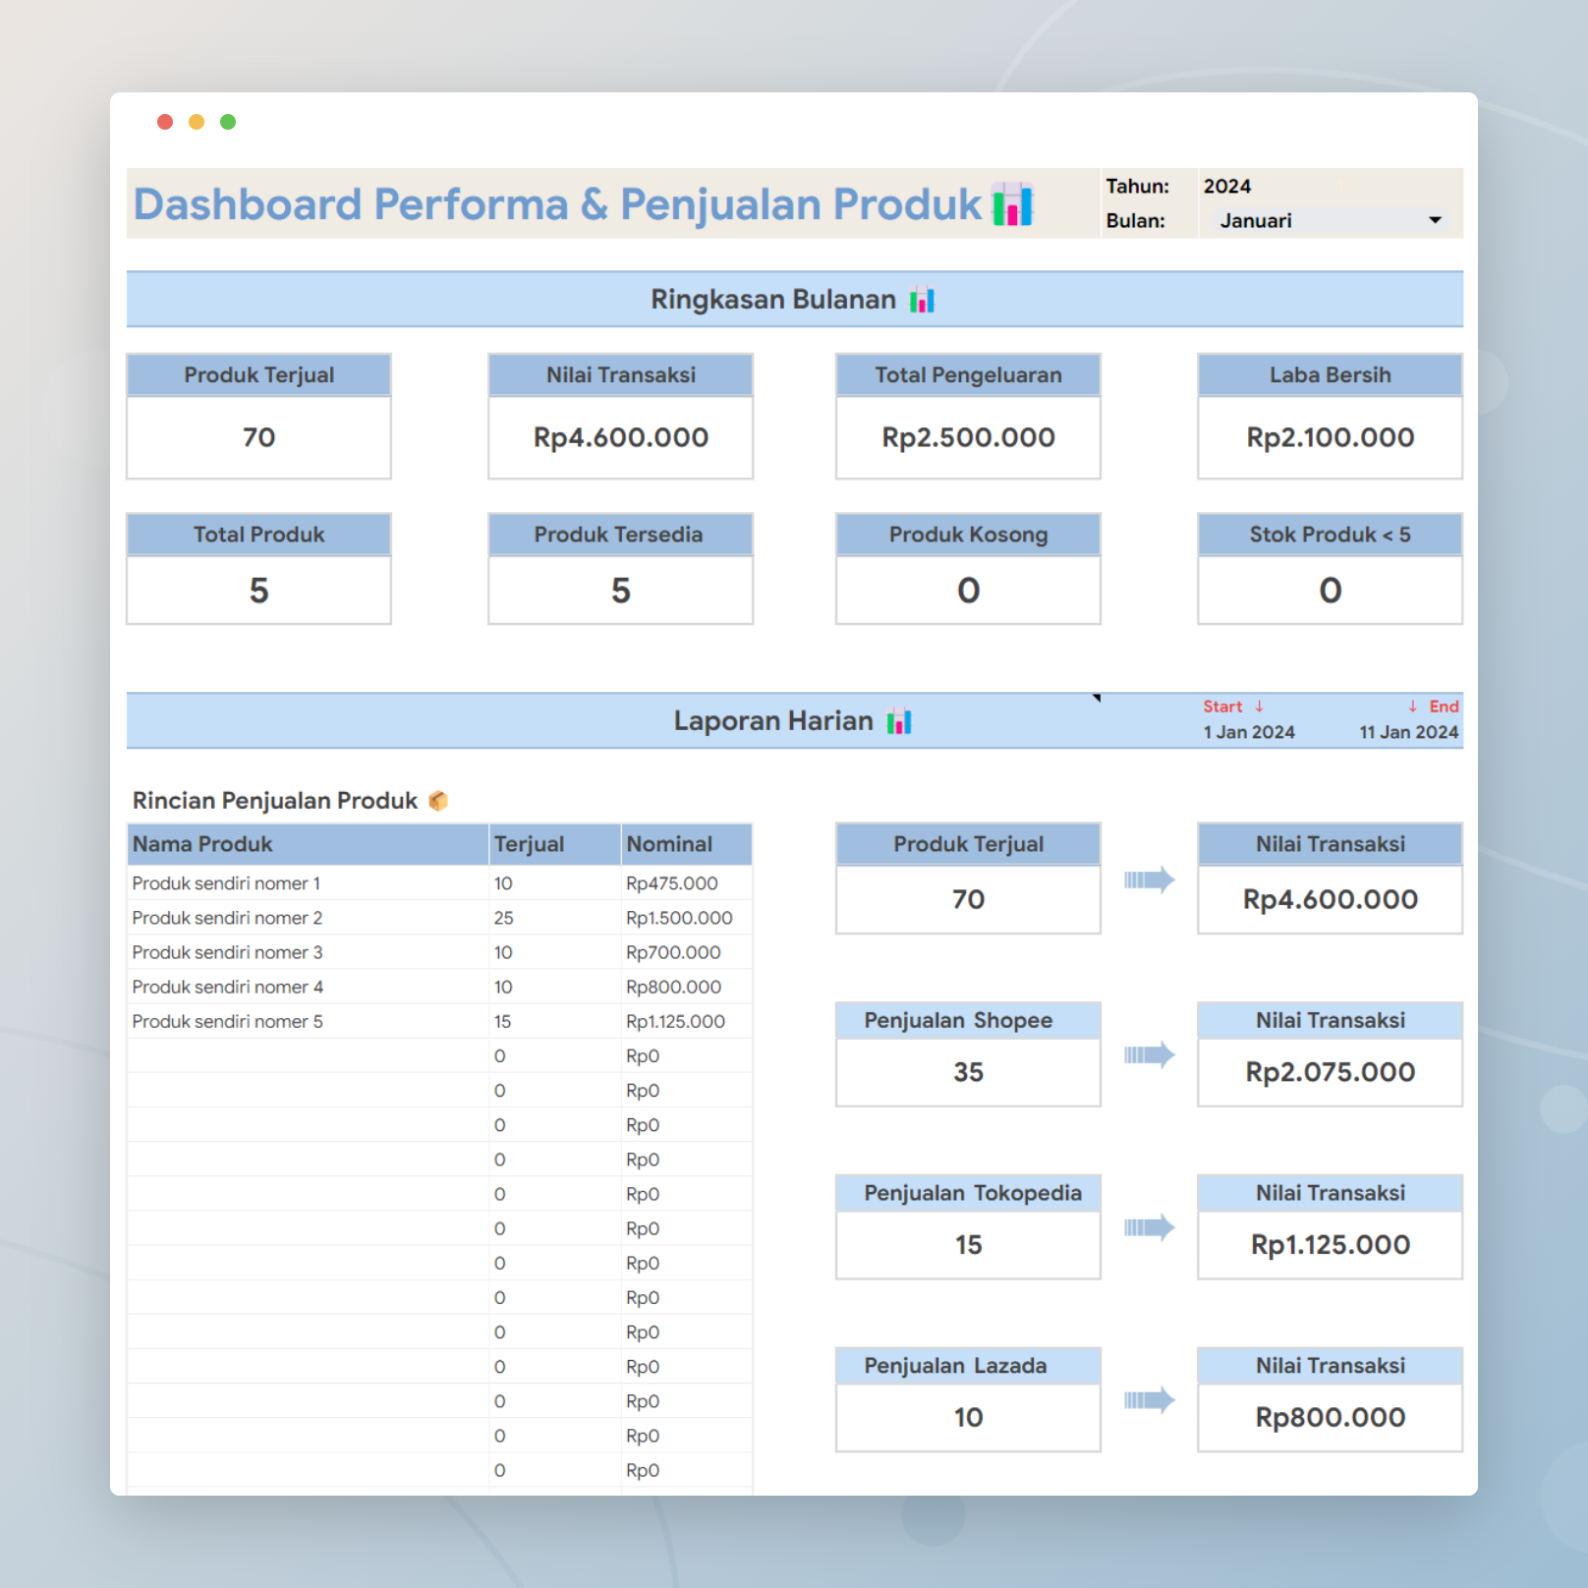Screen dimensions: 1588x1588
Task: Click the Stok Produk < 5 value
Action: [x=1330, y=591]
